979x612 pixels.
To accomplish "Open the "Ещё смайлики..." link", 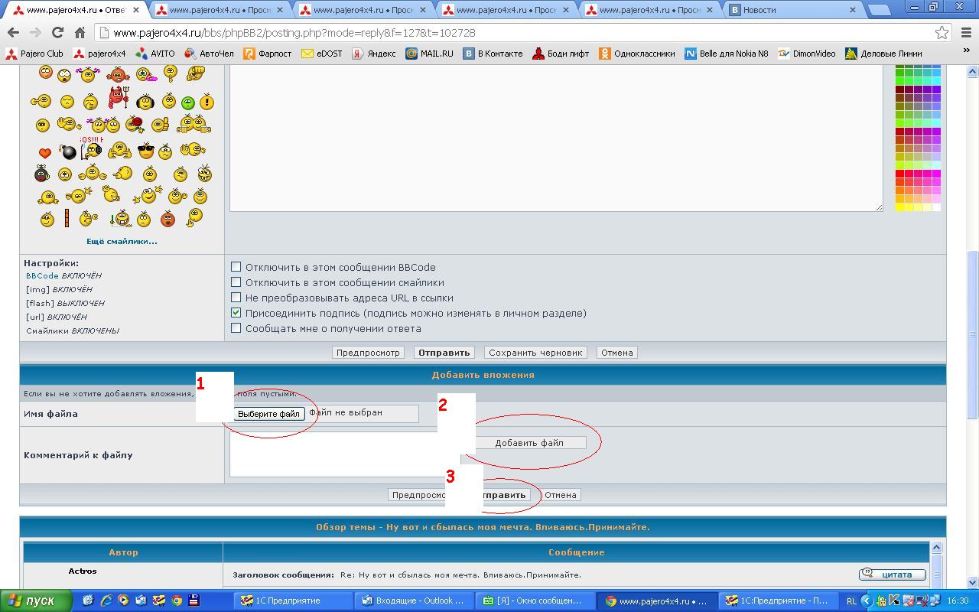I will pos(122,241).
